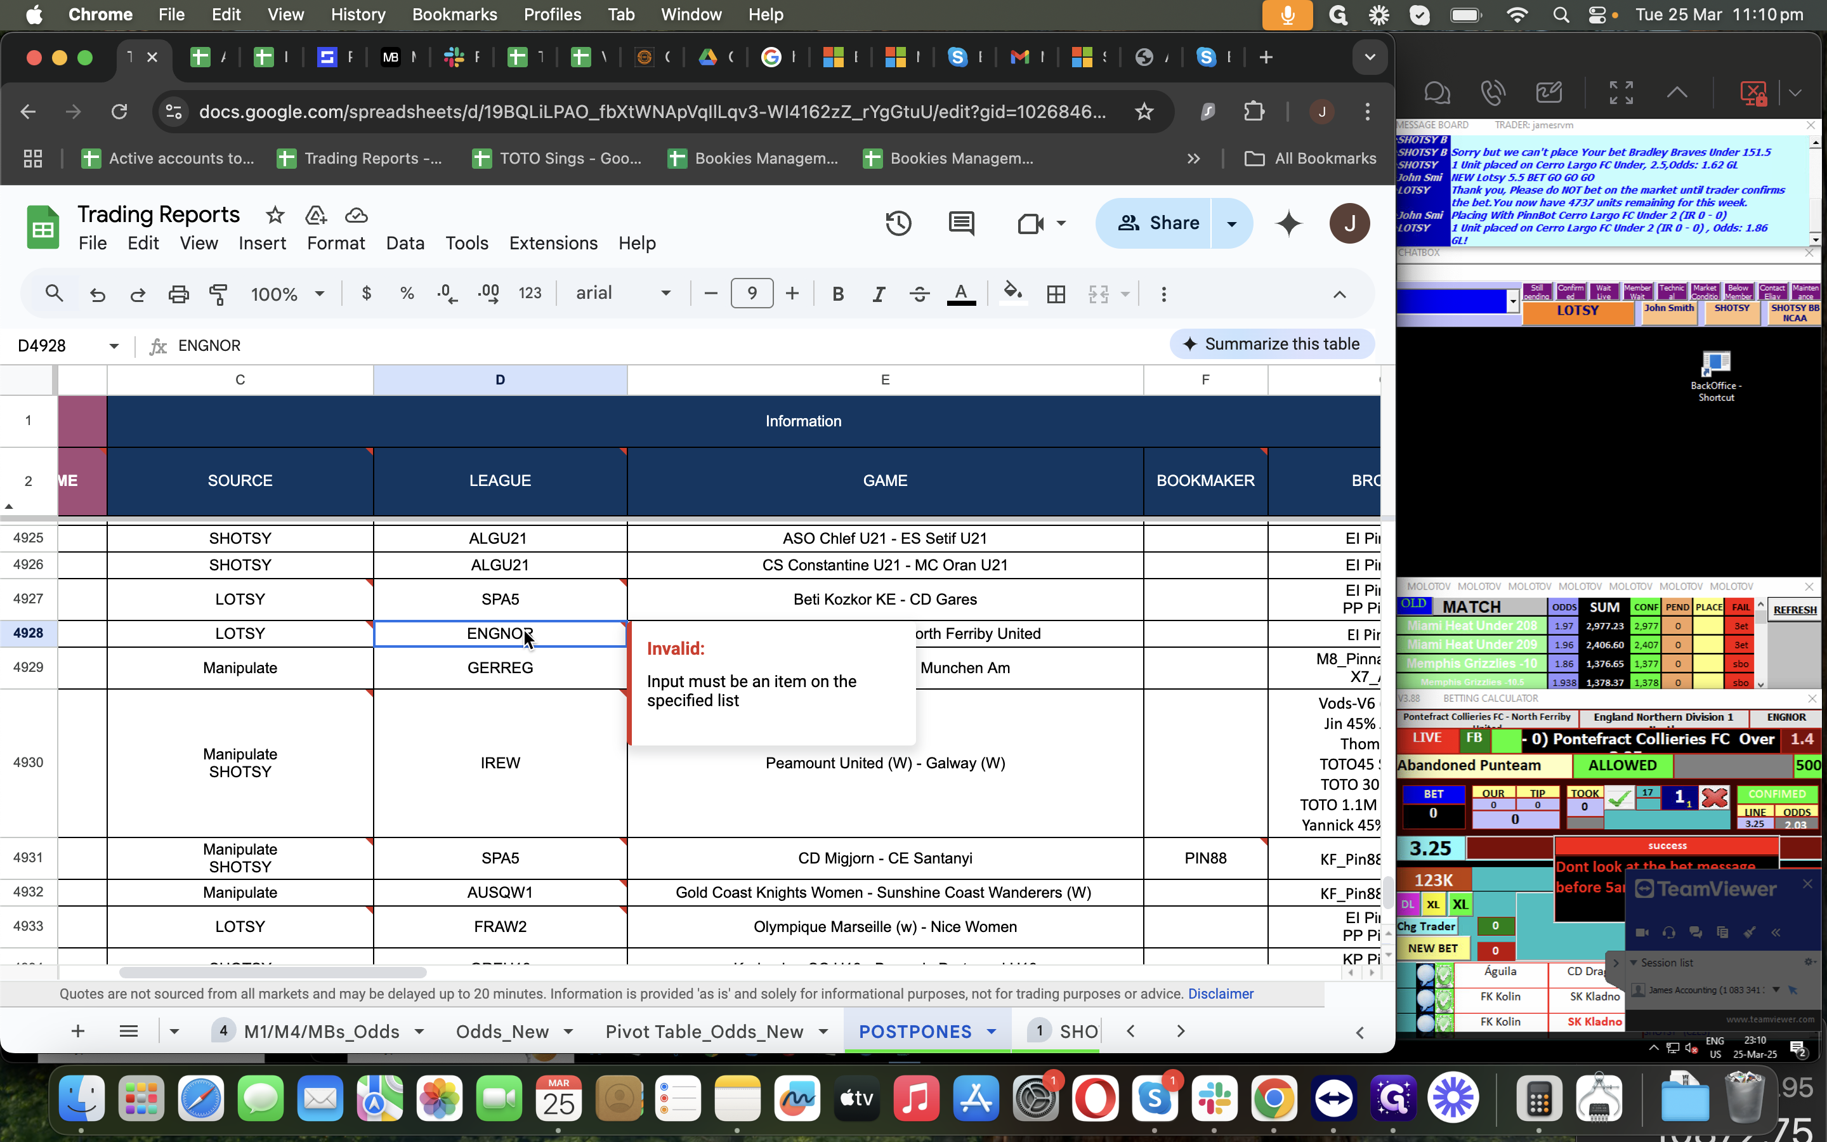Star the Trading Reports document
Screen dimensions: 1827x1142
[x=275, y=215]
